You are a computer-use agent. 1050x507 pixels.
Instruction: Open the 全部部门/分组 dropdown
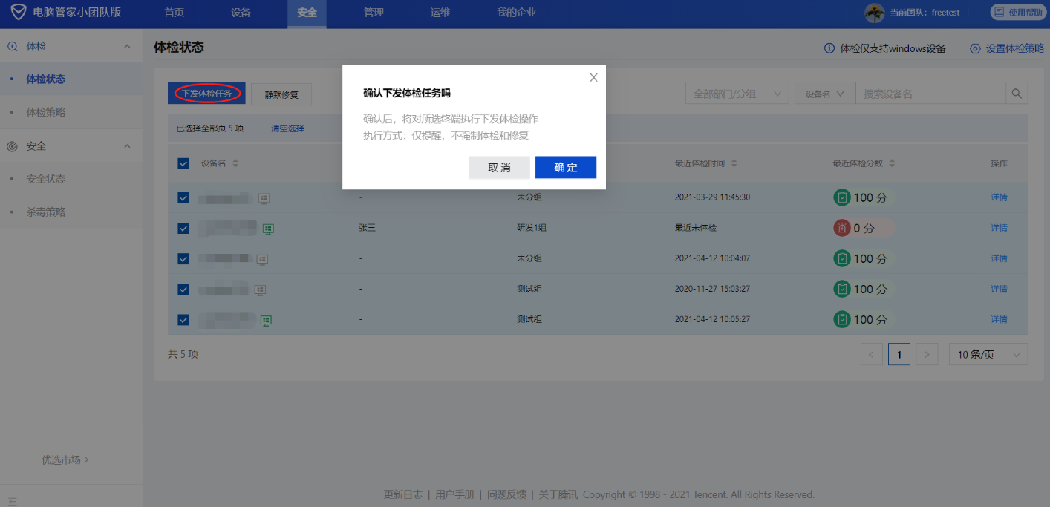tap(737, 94)
